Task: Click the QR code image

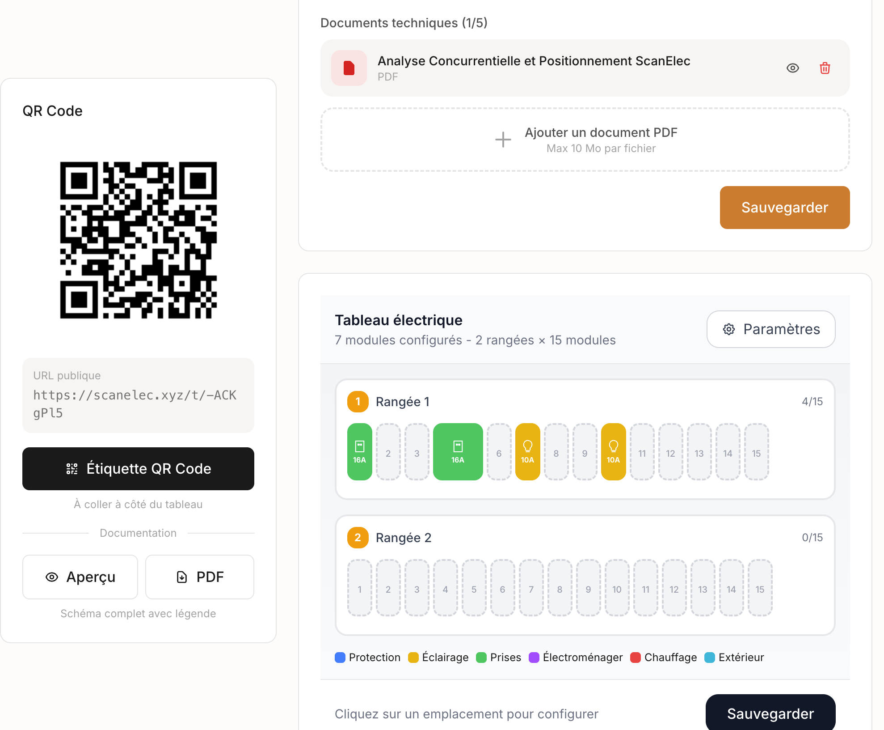Action: point(139,240)
